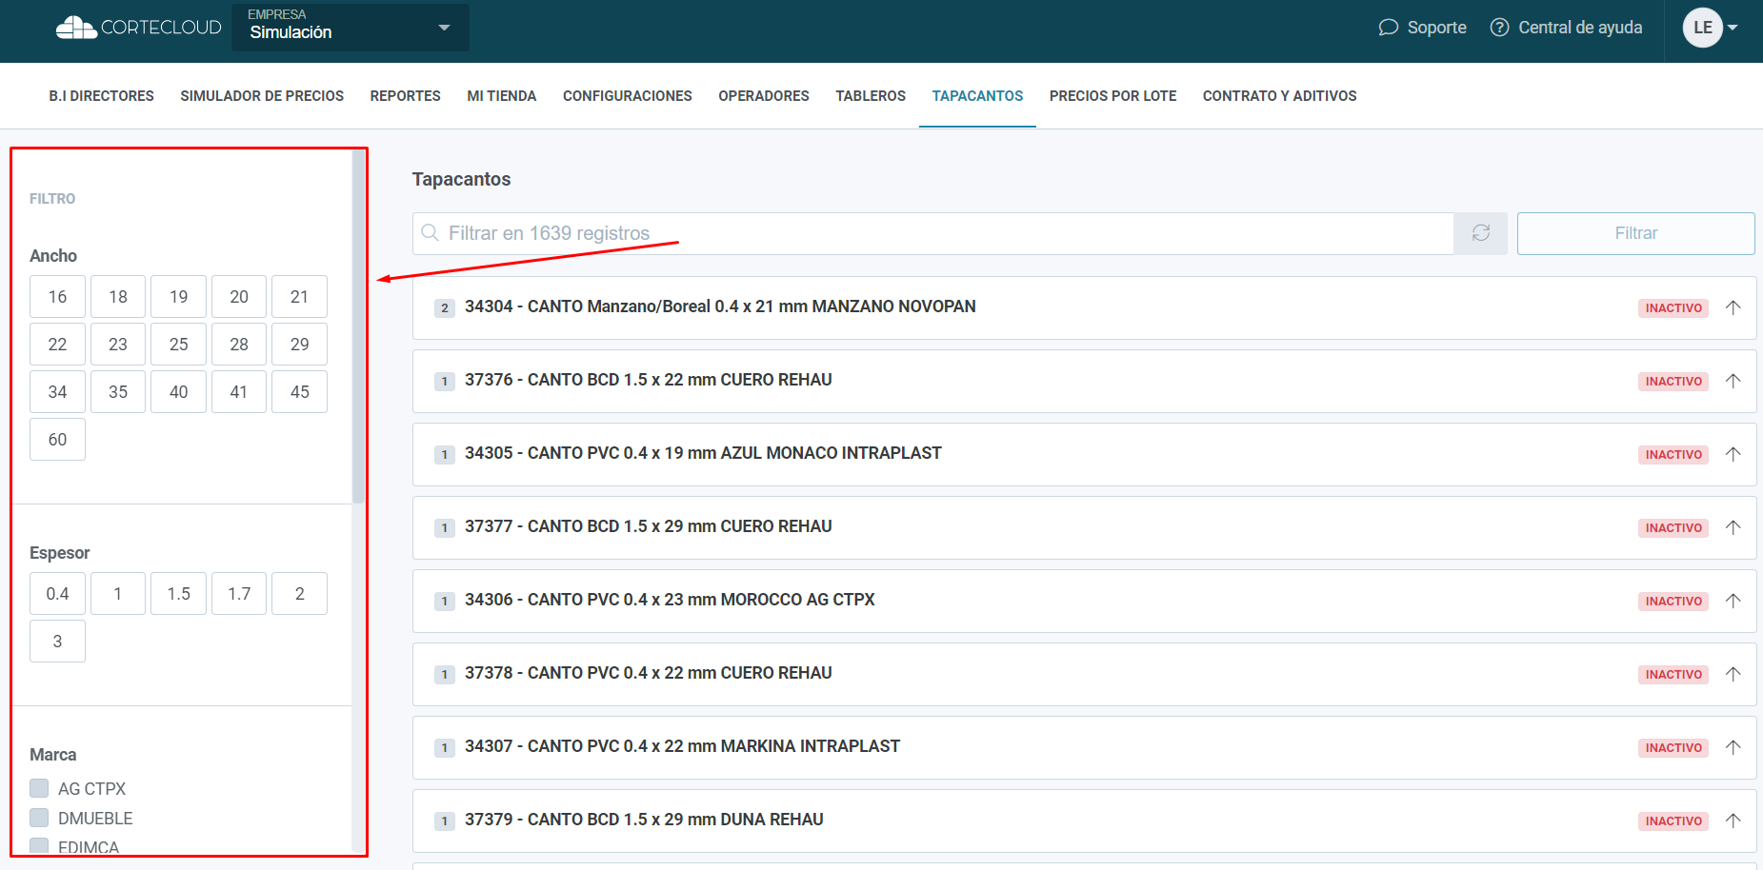Select Espesor 3 filter

click(57, 642)
